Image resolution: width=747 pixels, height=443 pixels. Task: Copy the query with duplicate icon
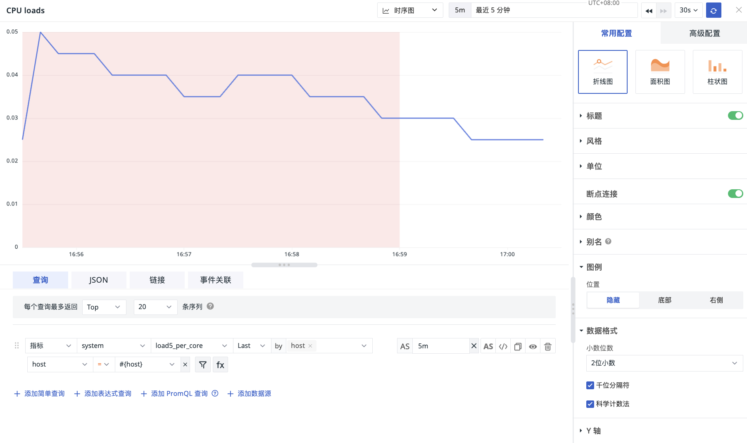click(x=518, y=346)
